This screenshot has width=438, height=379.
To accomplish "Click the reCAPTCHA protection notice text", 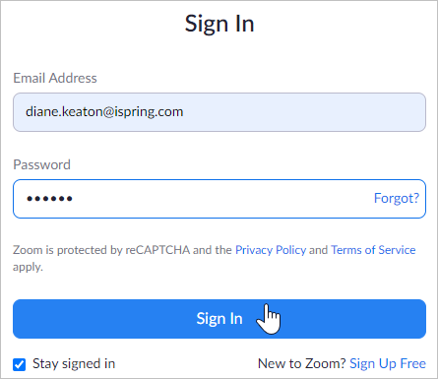I will (x=214, y=258).
